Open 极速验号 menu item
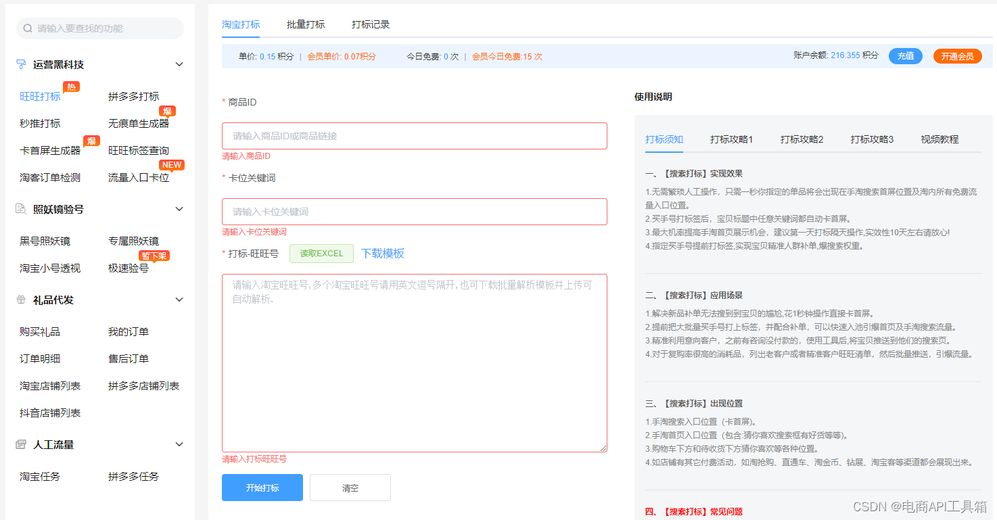The width and height of the screenshot is (997, 520). click(129, 268)
